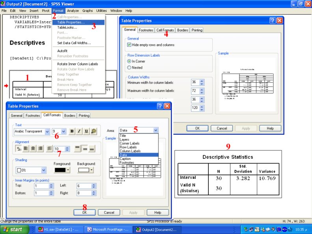Select vertical align middle icon
Viewport: 312px width, 234px height.
point(85,149)
